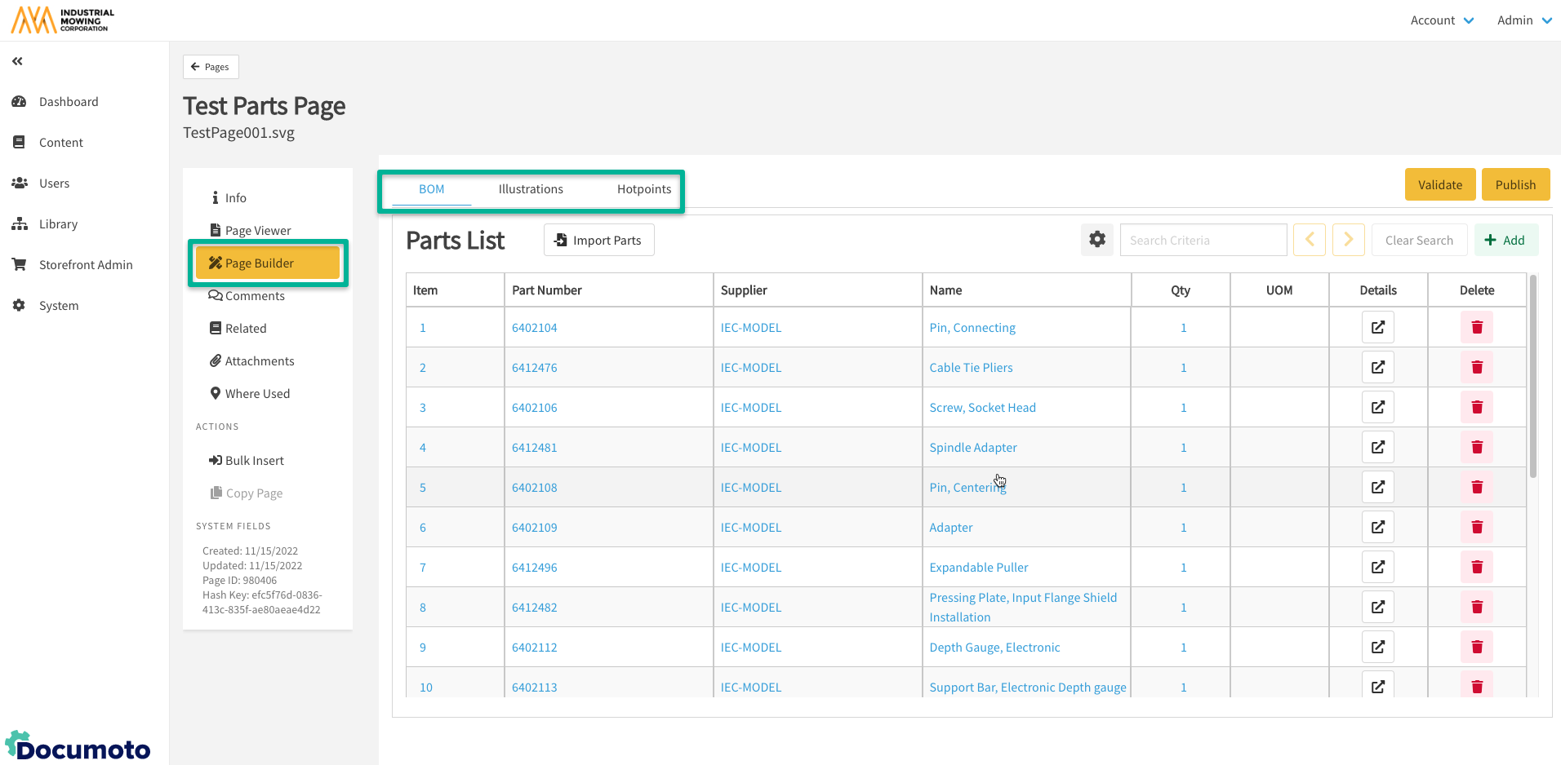Screen dimensions: 1561x765
Task: Click into the Search Criteria field
Action: [1203, 240]
